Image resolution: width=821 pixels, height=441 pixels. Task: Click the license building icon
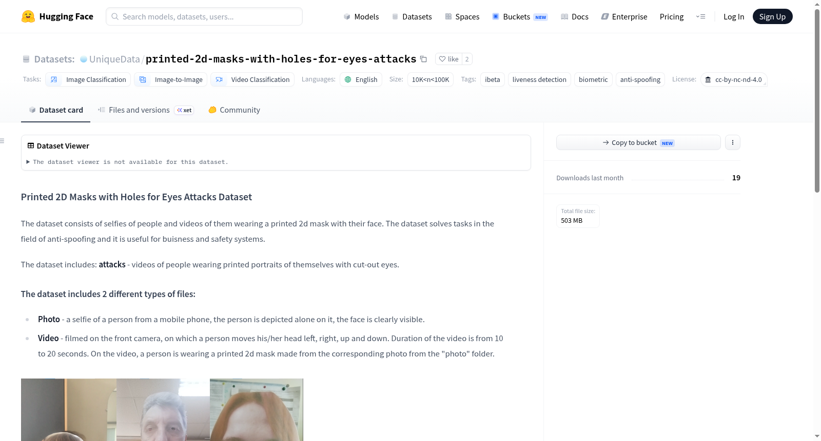tap(708, 79)
